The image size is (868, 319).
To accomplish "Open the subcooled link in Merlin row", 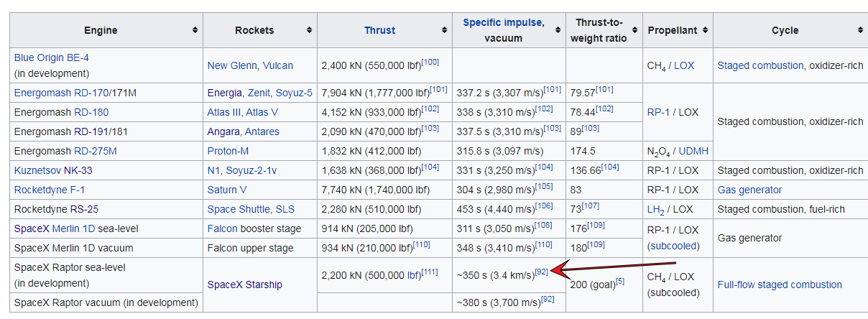I will 674,246.
